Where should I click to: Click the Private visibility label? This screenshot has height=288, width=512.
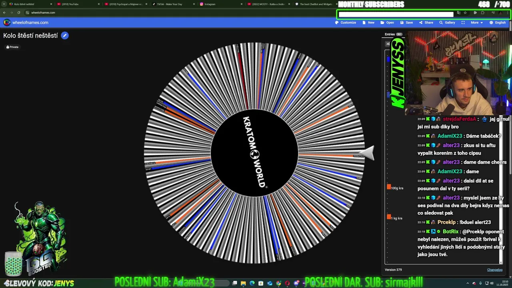12,47
